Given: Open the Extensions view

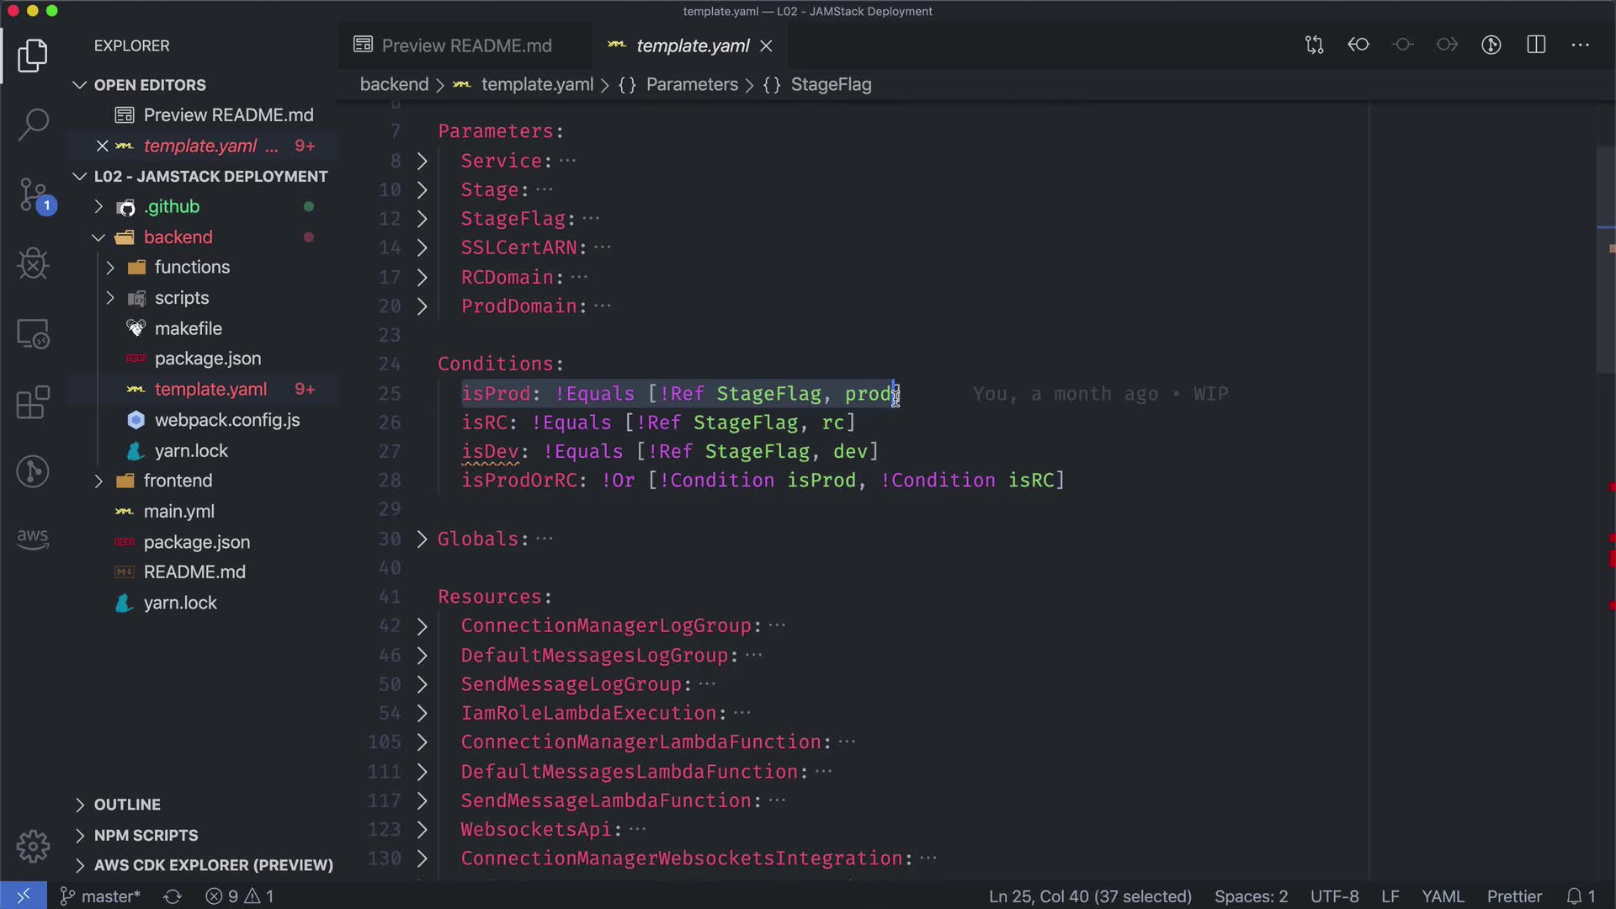Looking at the screenshot, I should click(33, 402).
